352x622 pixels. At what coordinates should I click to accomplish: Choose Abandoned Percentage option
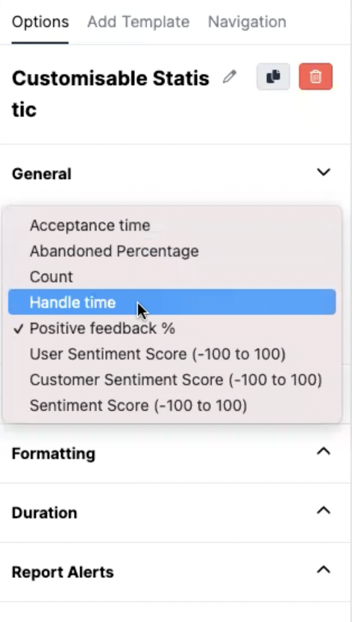[x=172, y=251]
